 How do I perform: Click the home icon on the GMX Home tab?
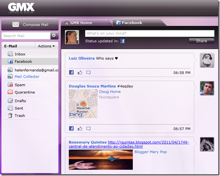pyautogui.click(x=67, y=23)
